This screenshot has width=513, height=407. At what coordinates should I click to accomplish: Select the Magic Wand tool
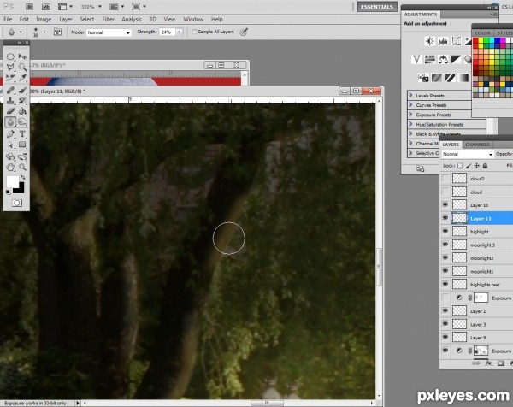(x=22, y=67)
